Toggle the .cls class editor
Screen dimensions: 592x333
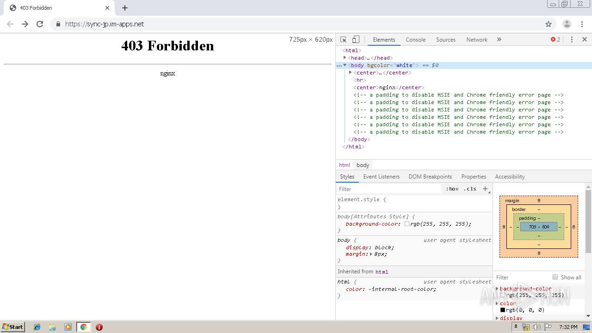click(470, 189)
